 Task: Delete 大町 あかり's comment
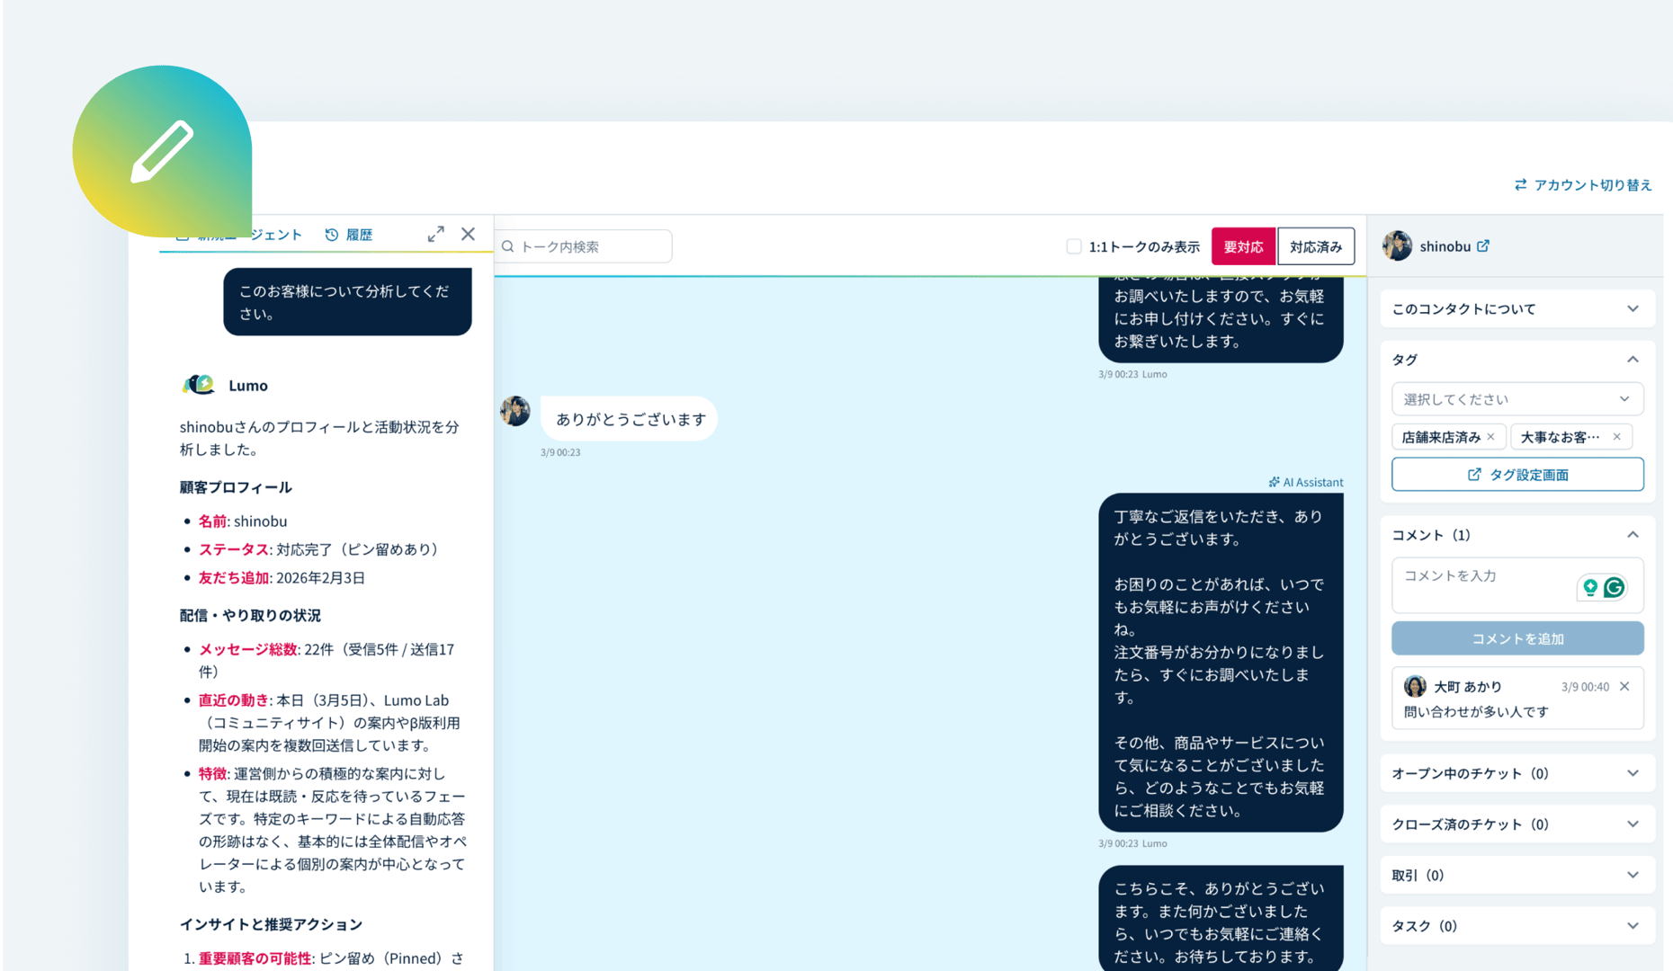tap(1624, 686)
